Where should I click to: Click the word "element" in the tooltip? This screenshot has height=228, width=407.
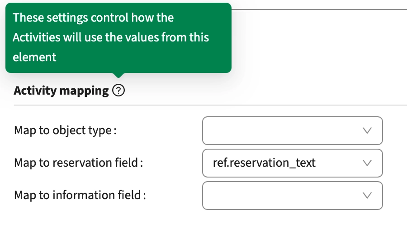(x=34, y=57)
